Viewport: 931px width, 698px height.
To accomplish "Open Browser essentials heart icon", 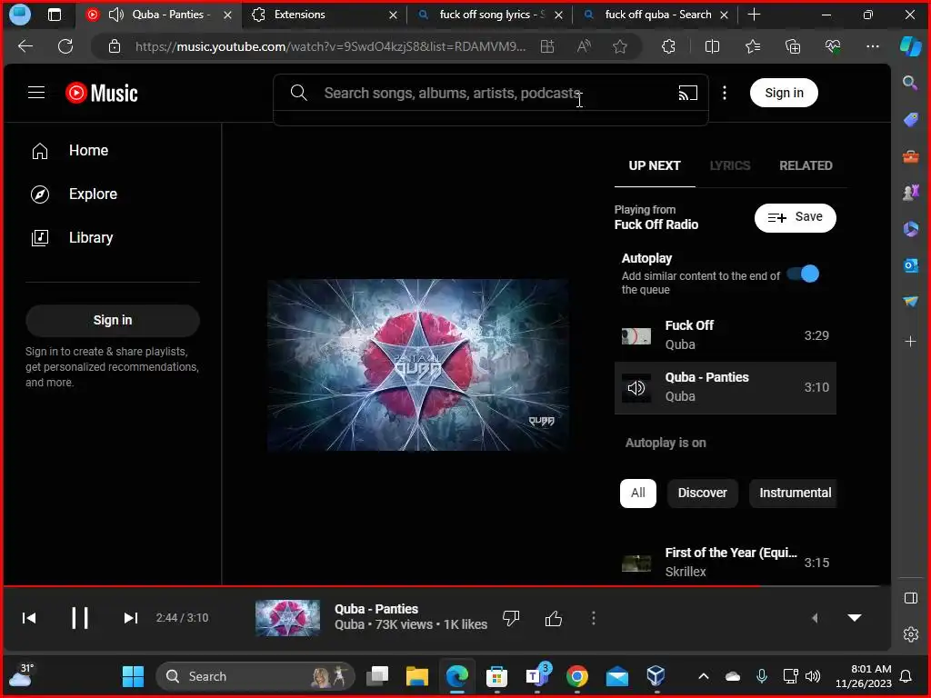I will [833, 46].
